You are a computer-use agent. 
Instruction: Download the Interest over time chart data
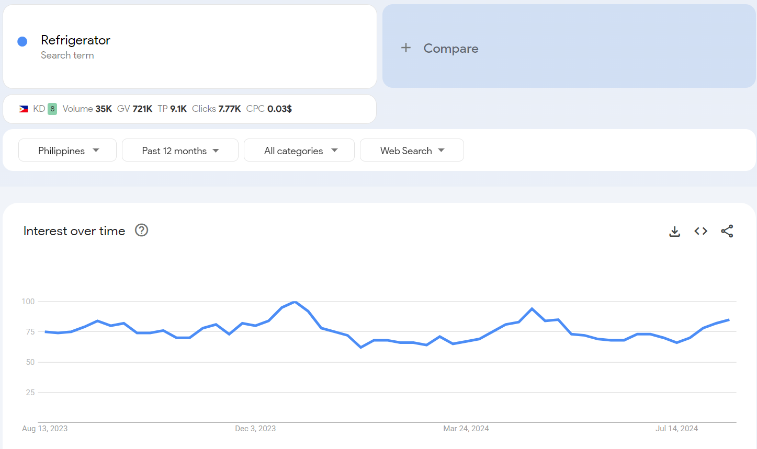[x=674, y=231]
